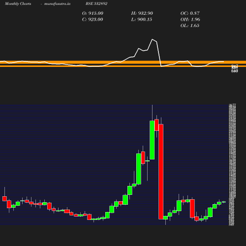The height and width of the screenshot is (246, 246).
Task: Click the munafasutra.in label
Action: click(57, 4)
